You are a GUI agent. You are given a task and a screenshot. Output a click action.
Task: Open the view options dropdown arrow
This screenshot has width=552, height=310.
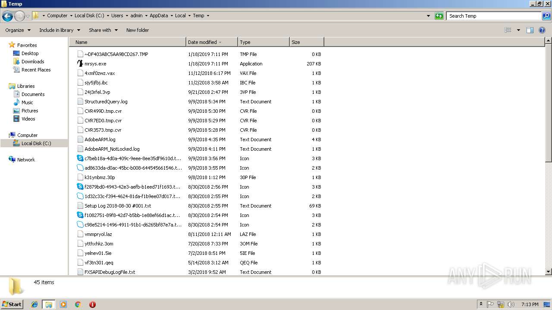[x=518, y=30]
